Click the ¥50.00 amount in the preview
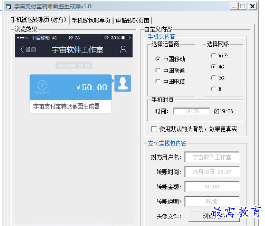Screen dimensions: 265x226 (92, 87)
